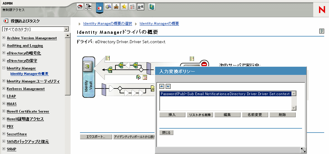
Task: Open the Help book icon in toolbar
Action: pyautogui.click(x=152, y=6)
